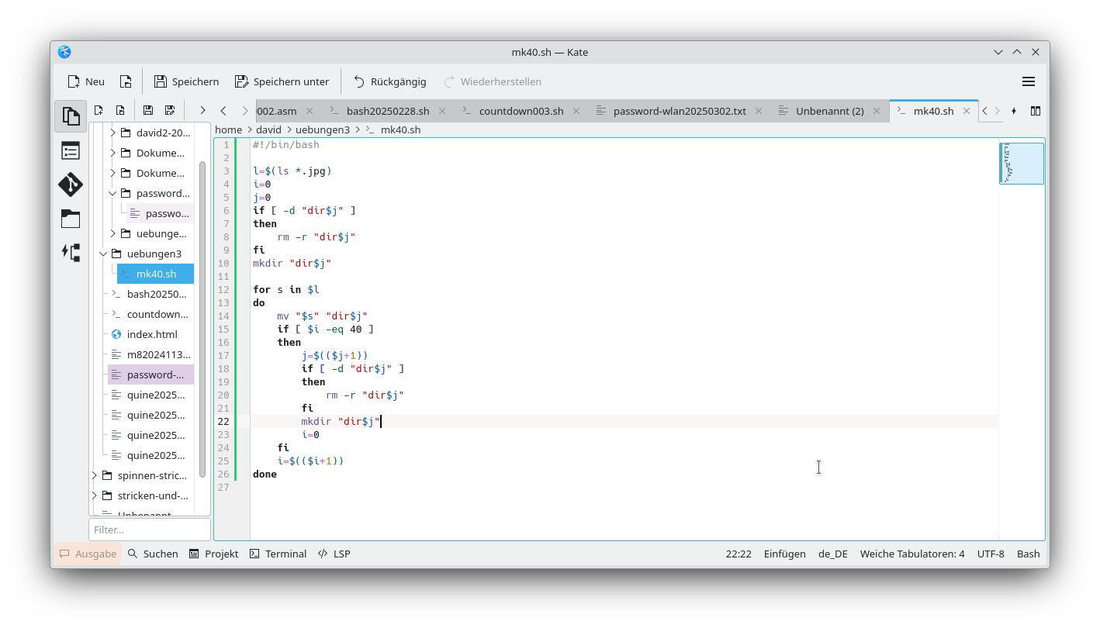
Task: Open the Filesystem browser icon
Action: click(71, 219)
